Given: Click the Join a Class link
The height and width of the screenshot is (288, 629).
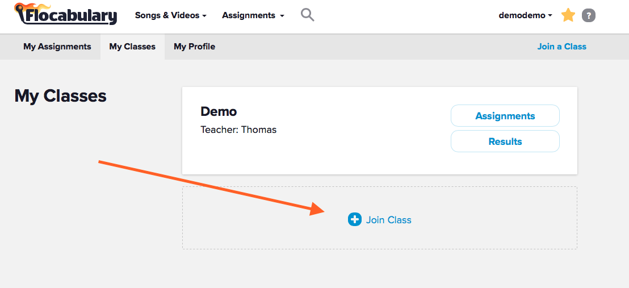Looking at the screenshot, I should pos(561,47).
